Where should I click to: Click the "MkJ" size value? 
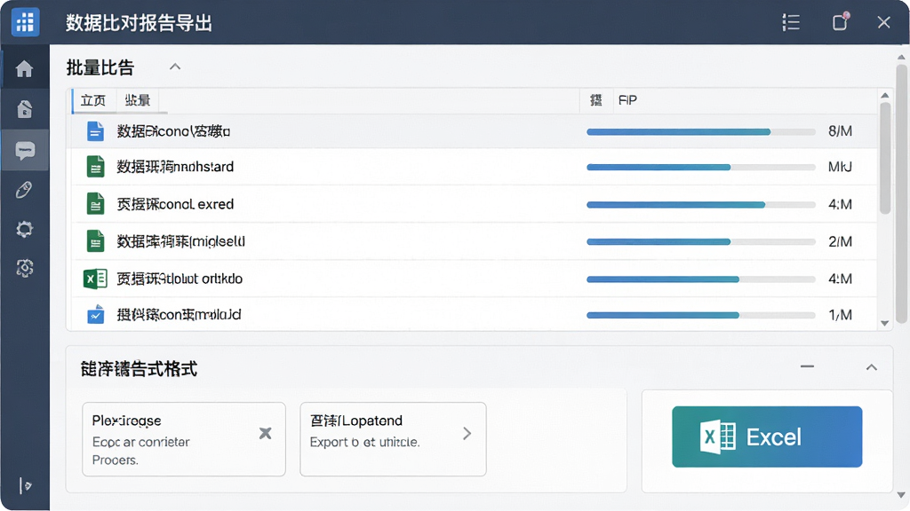(840, 168)
